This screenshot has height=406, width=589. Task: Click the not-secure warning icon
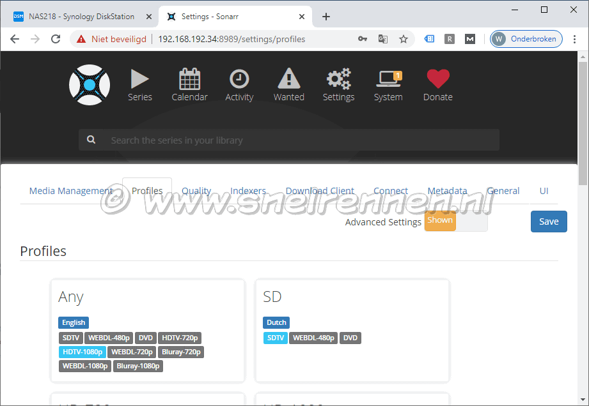click(81, 39)
